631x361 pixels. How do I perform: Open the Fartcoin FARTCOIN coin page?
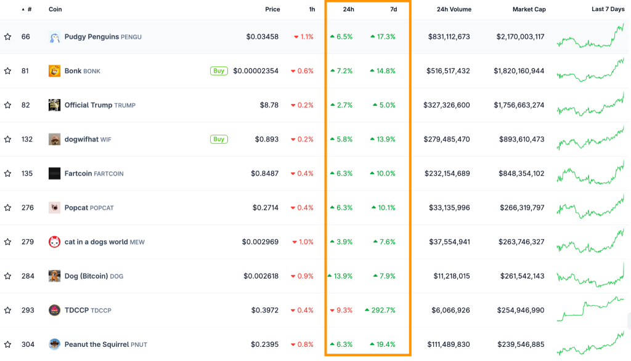(x=94, y=173)
